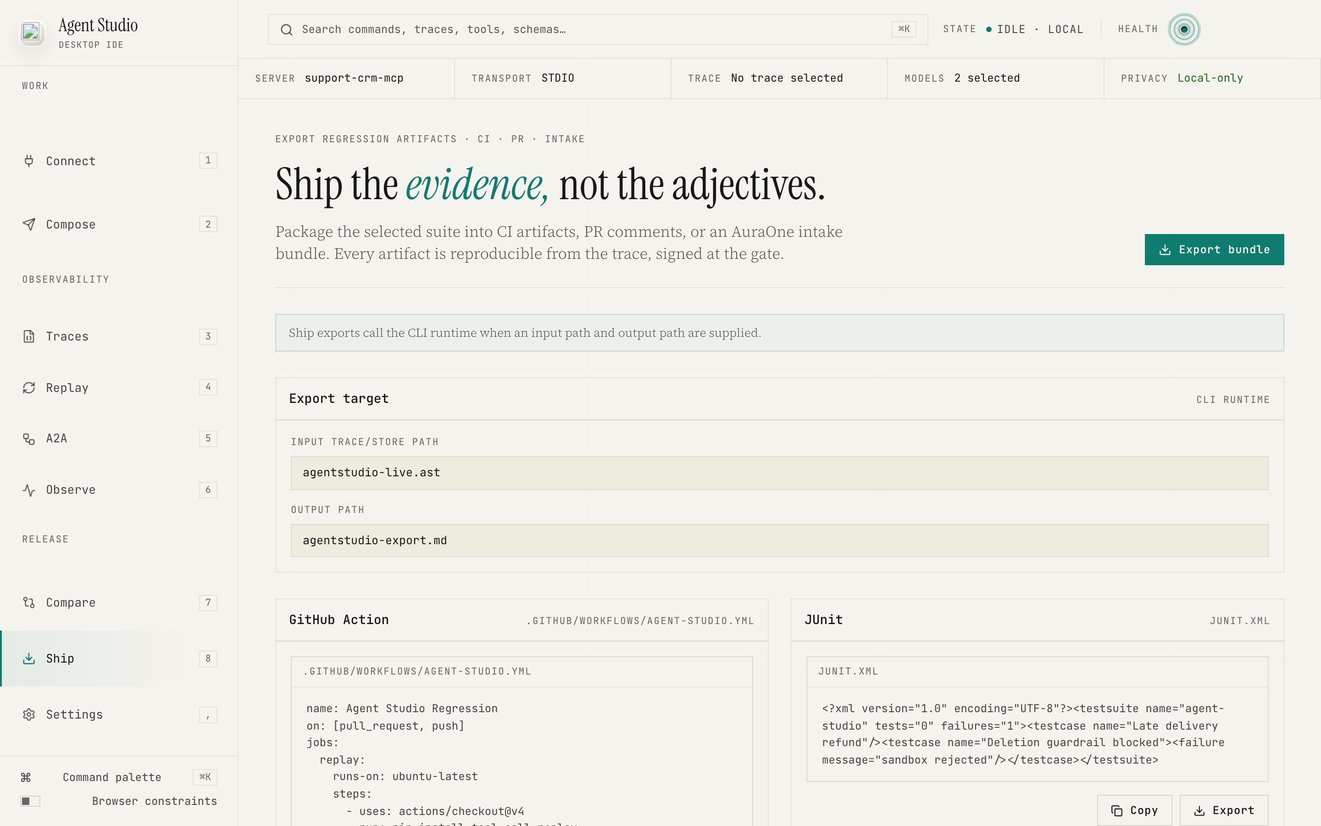Open the Compose section
This screenshot has height=826, width=1321.
[x=119, y=224]
